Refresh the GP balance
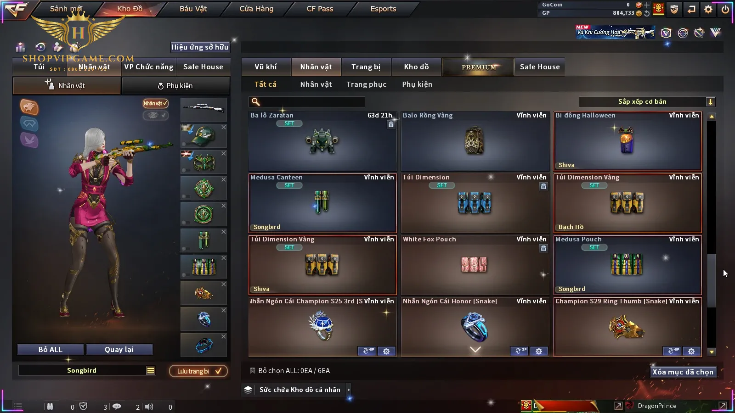The width and height of the screenshot is (735, 413). click(x=647, y=13)
